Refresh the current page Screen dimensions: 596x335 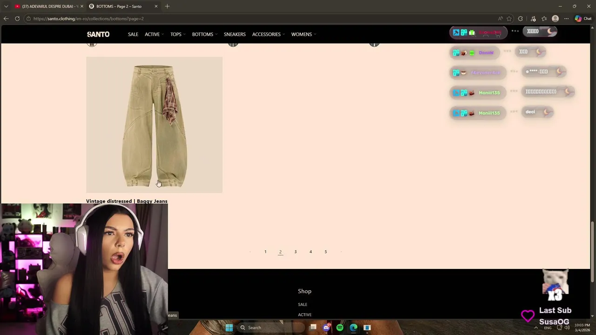[17, 19]
